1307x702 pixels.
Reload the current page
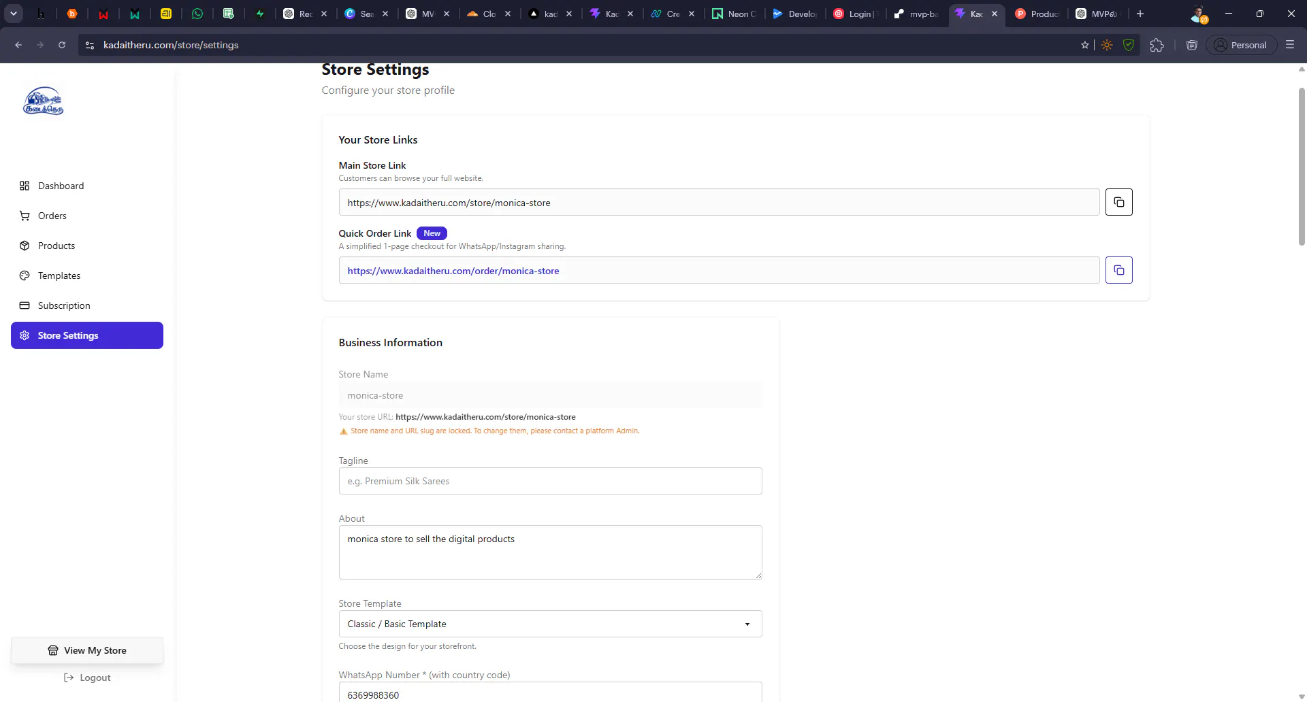62,45
